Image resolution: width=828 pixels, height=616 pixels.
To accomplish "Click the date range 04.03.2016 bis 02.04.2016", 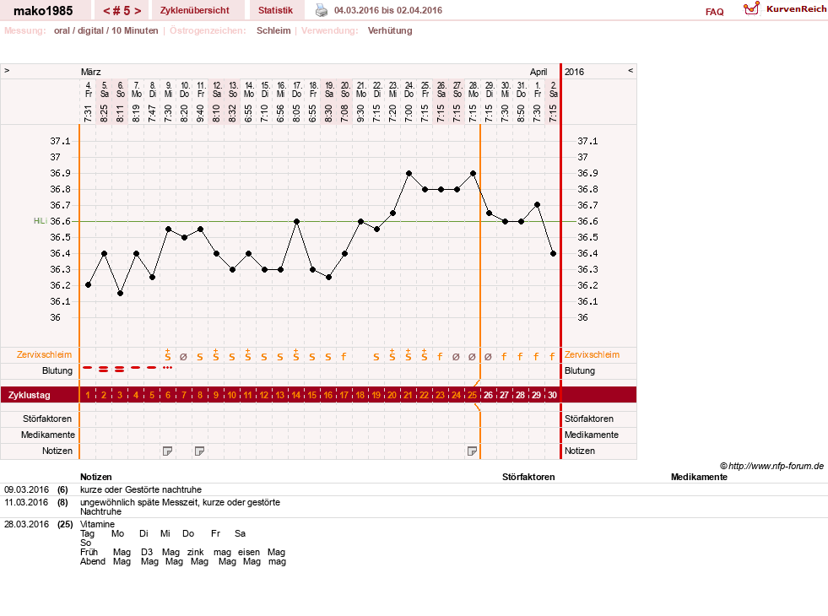I will pyautogui.click(x=388, y=10).
